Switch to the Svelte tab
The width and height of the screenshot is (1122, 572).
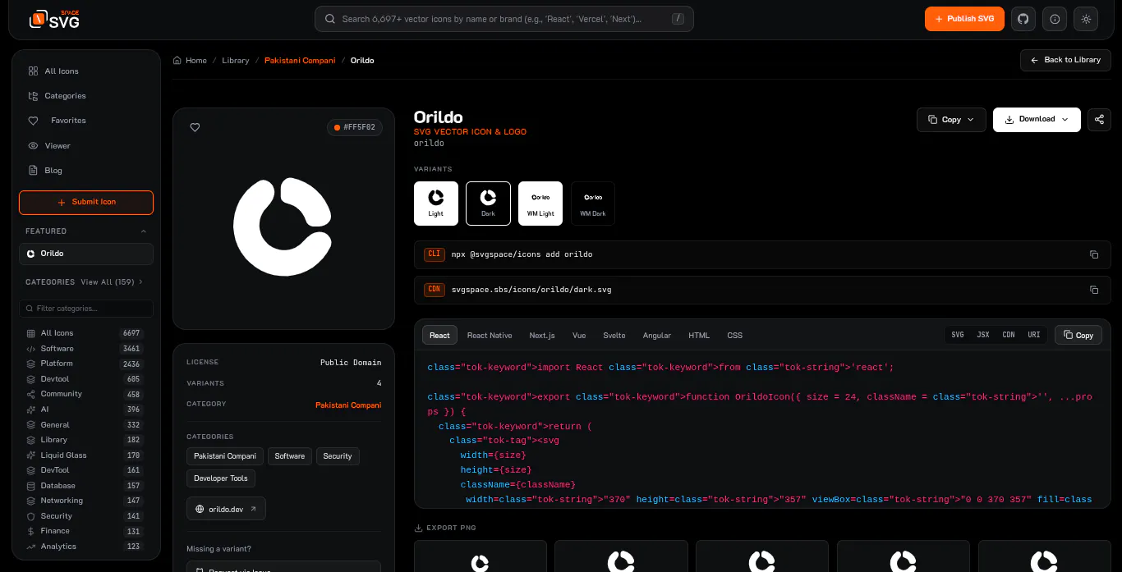[x=614, y=336]
